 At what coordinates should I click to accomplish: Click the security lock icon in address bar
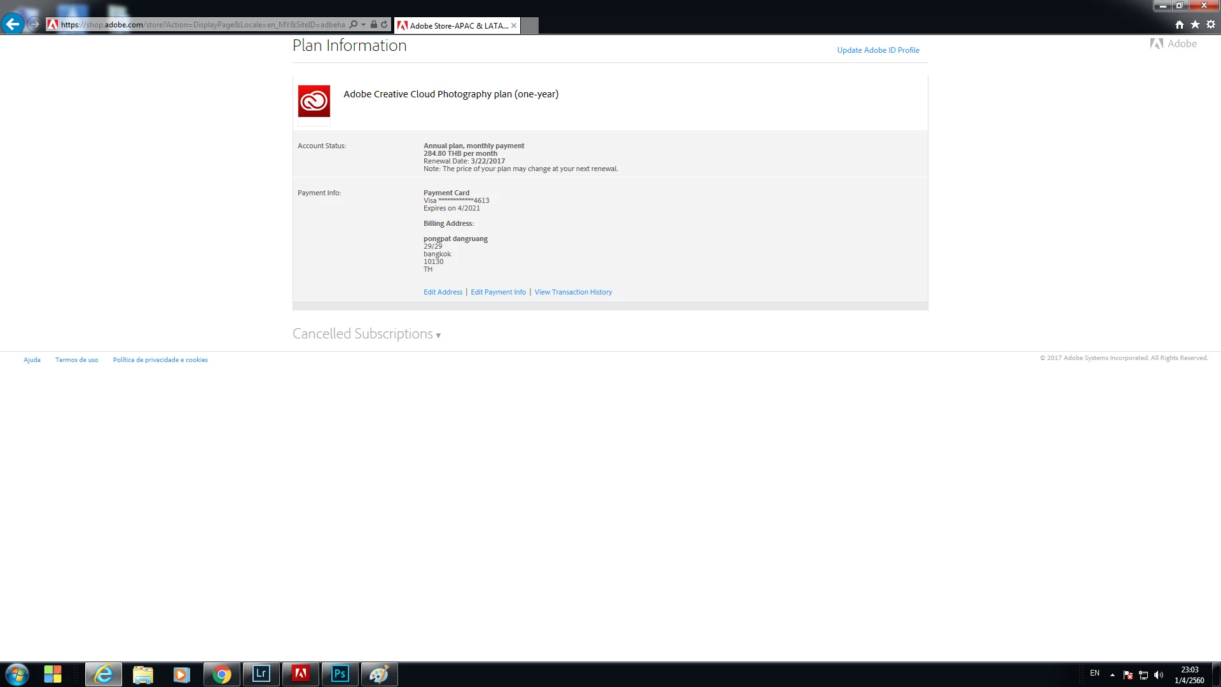click(x=374, y=25)
